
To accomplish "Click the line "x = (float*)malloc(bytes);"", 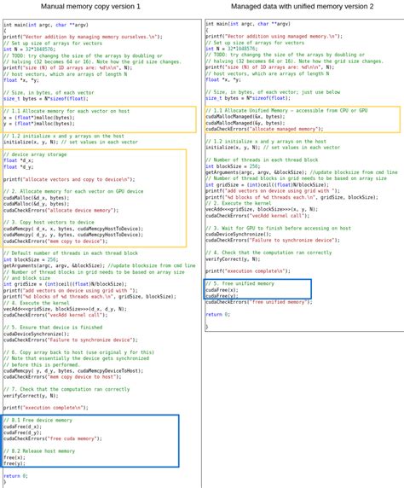I will coord(39,118).
